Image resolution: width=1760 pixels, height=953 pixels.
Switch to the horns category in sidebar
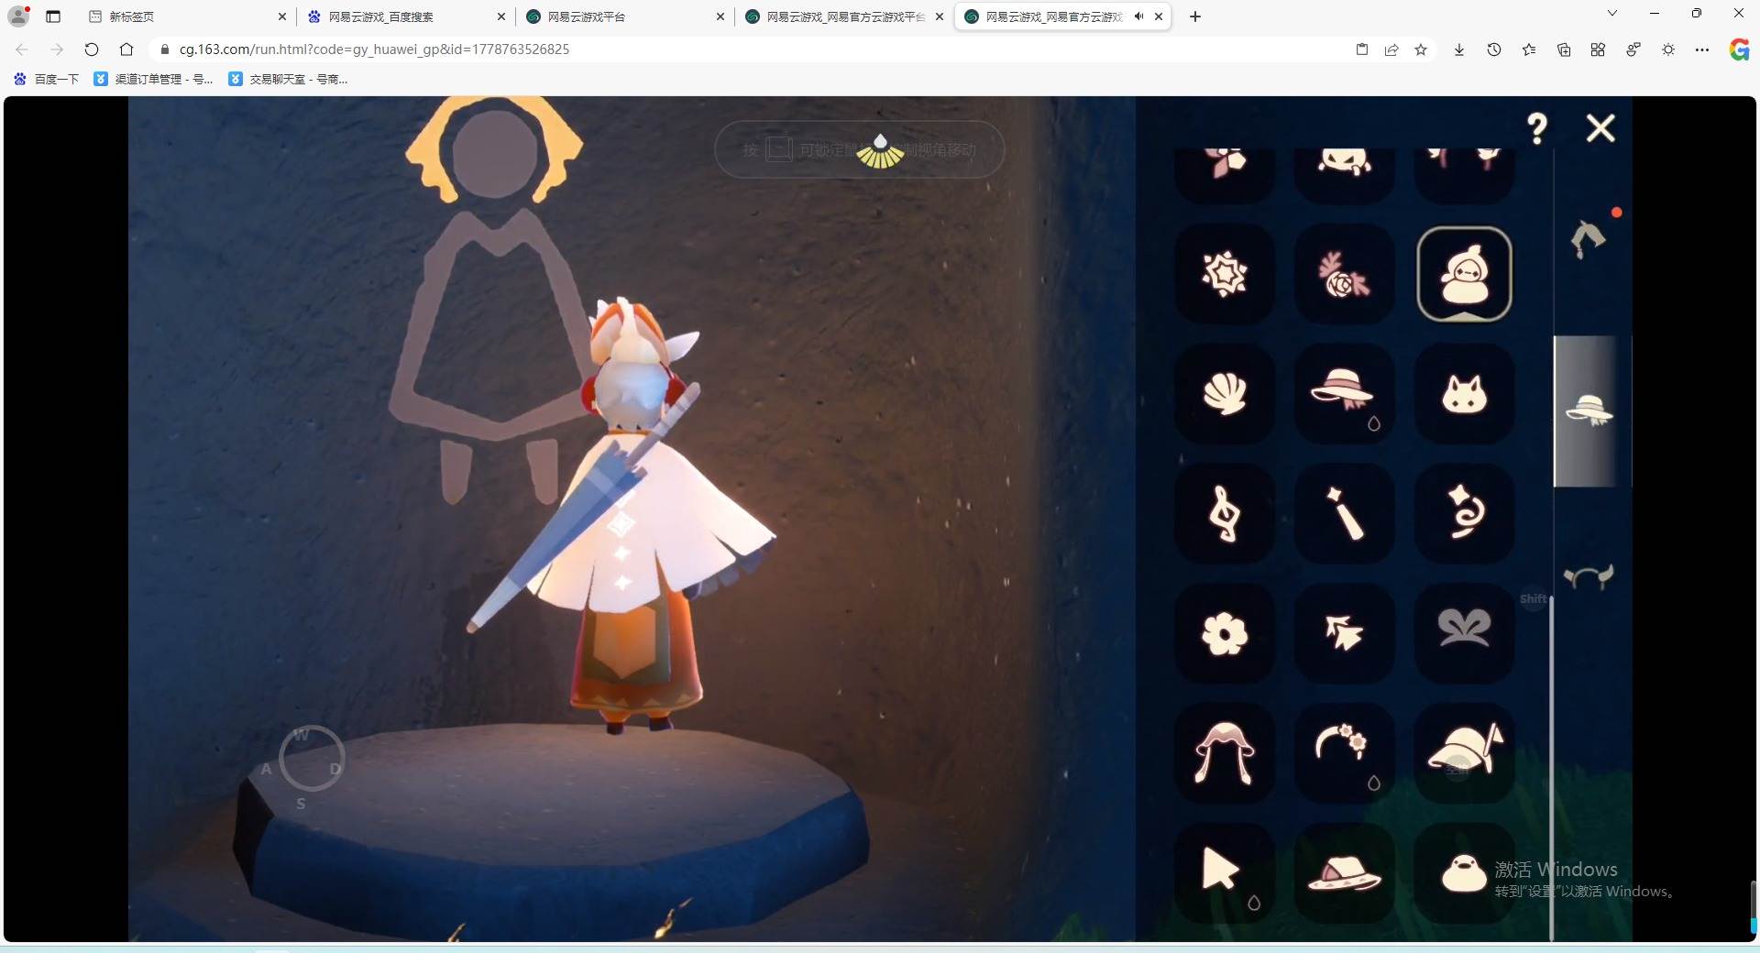pyautogui.click(x=1589, y=577)
